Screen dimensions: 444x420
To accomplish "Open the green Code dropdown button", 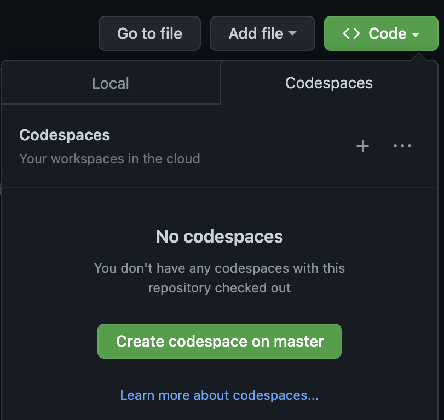I will [381, 33].
